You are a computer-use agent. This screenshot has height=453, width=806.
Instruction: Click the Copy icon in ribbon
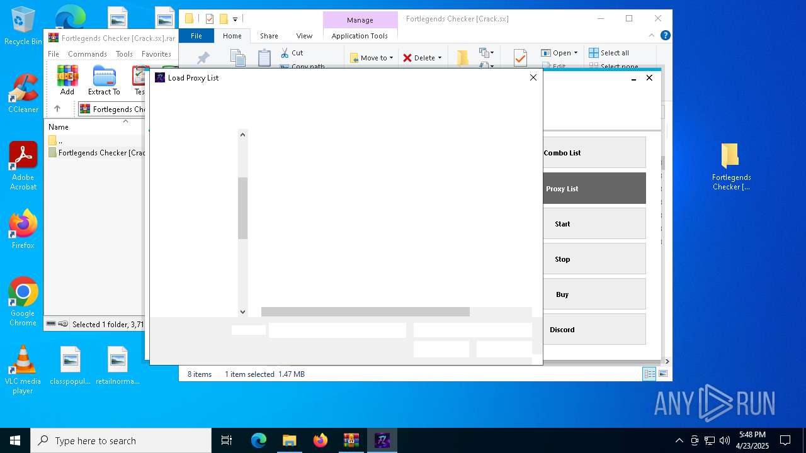238,58
